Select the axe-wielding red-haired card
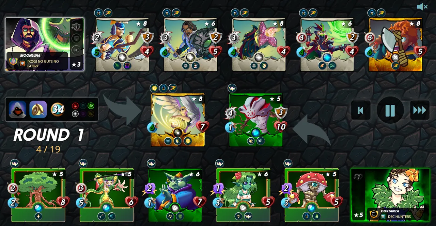The width and height of the screenshot is (436, 226). click(395, 45)
